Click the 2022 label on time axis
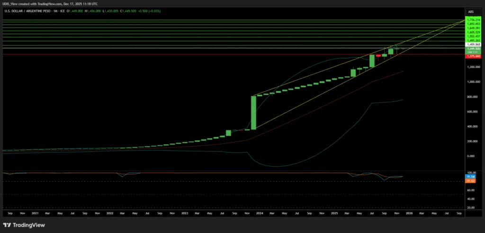 coord(109,213)
